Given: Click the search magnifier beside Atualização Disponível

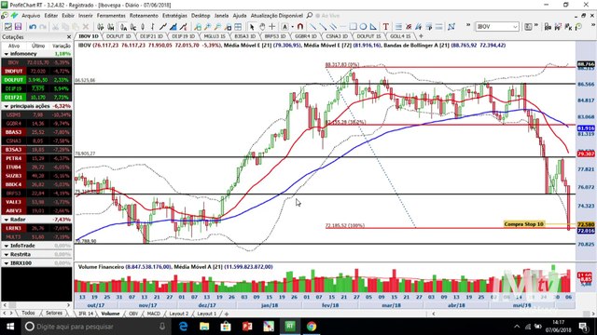Looking at the screenshot, I should pyautogui.click(x=310, y=16).
